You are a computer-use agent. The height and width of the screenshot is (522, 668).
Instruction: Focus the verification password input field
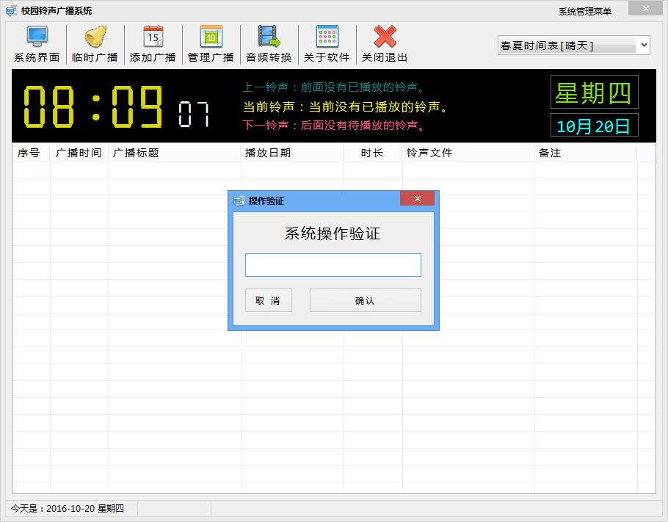pos(333,265)
